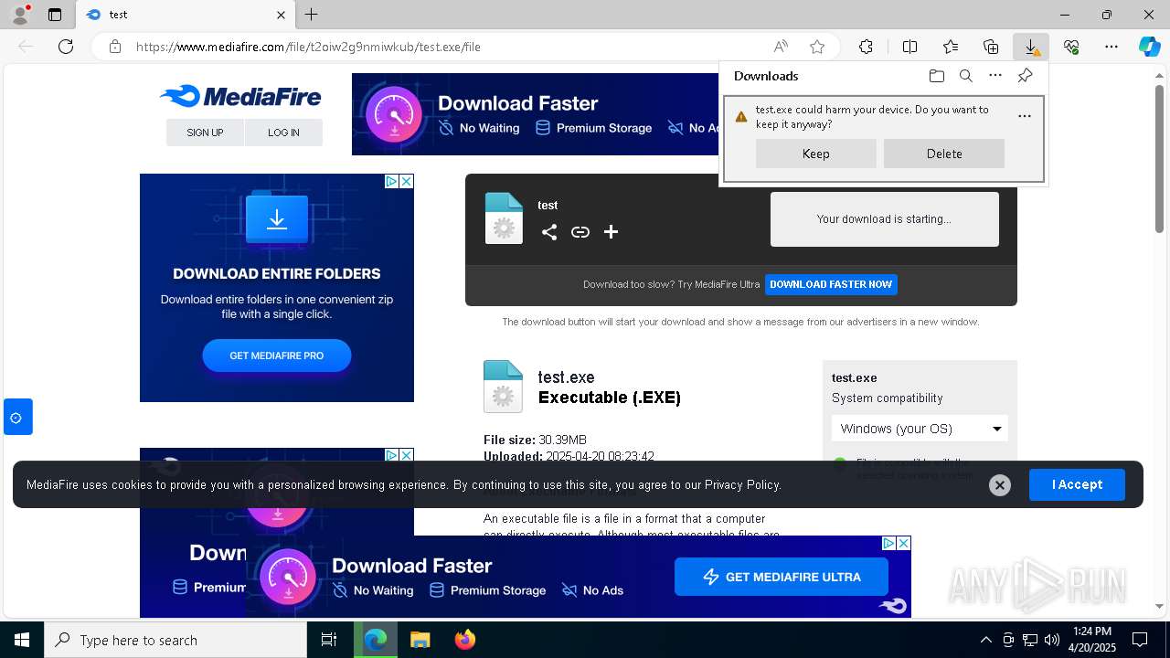Click GET MEDIAFIRE PRO ad button
1170x658 pixels.
(277, 356)
